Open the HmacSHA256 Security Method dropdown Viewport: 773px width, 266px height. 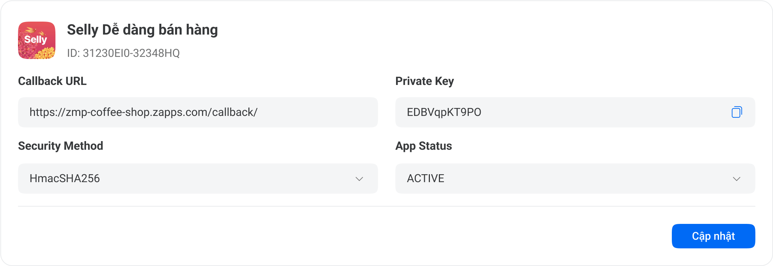198,179
